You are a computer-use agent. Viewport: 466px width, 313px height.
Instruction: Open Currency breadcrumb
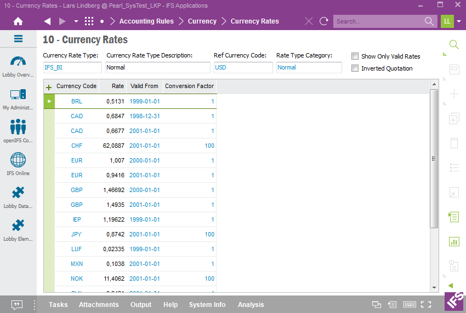(x=202, y=21)
